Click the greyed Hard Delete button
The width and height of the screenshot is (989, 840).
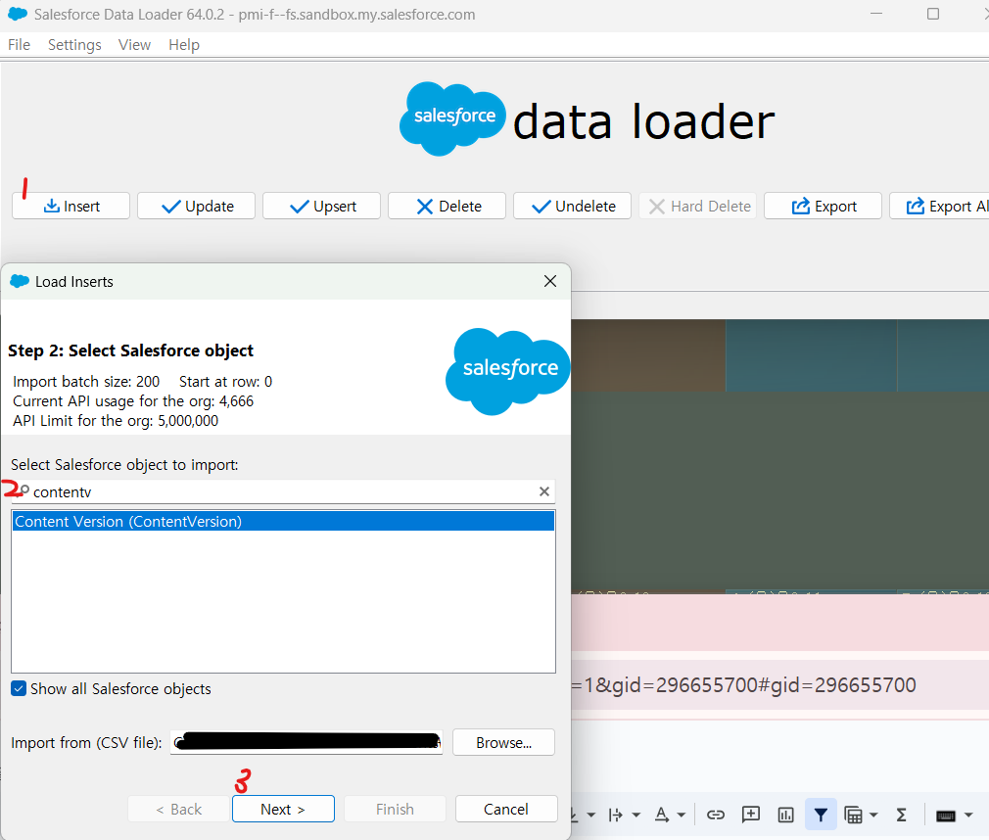pyautogui.click(x=697, y=207)
